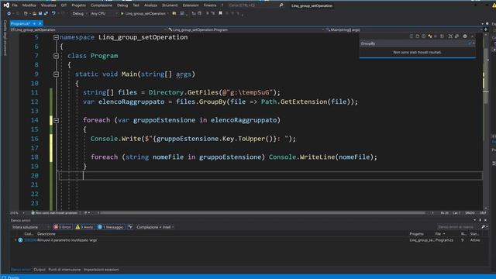Open the Main(string[] args) member dropdown

405,29
